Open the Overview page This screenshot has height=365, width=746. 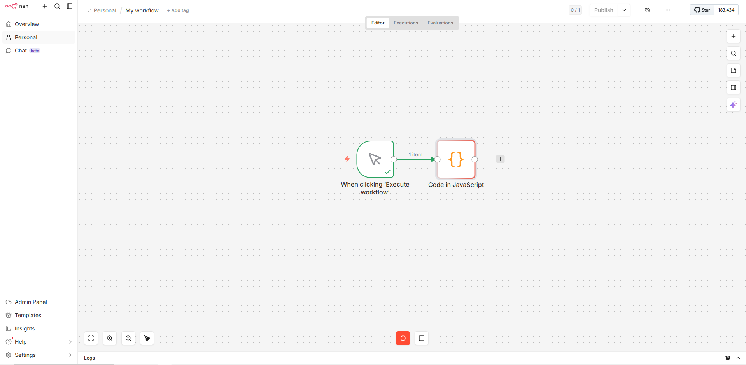(x=39, y=24)
